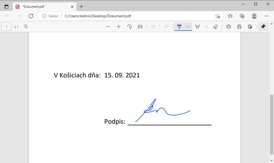Open the Favorites list

pyautogui.click(x=230, y=16)
